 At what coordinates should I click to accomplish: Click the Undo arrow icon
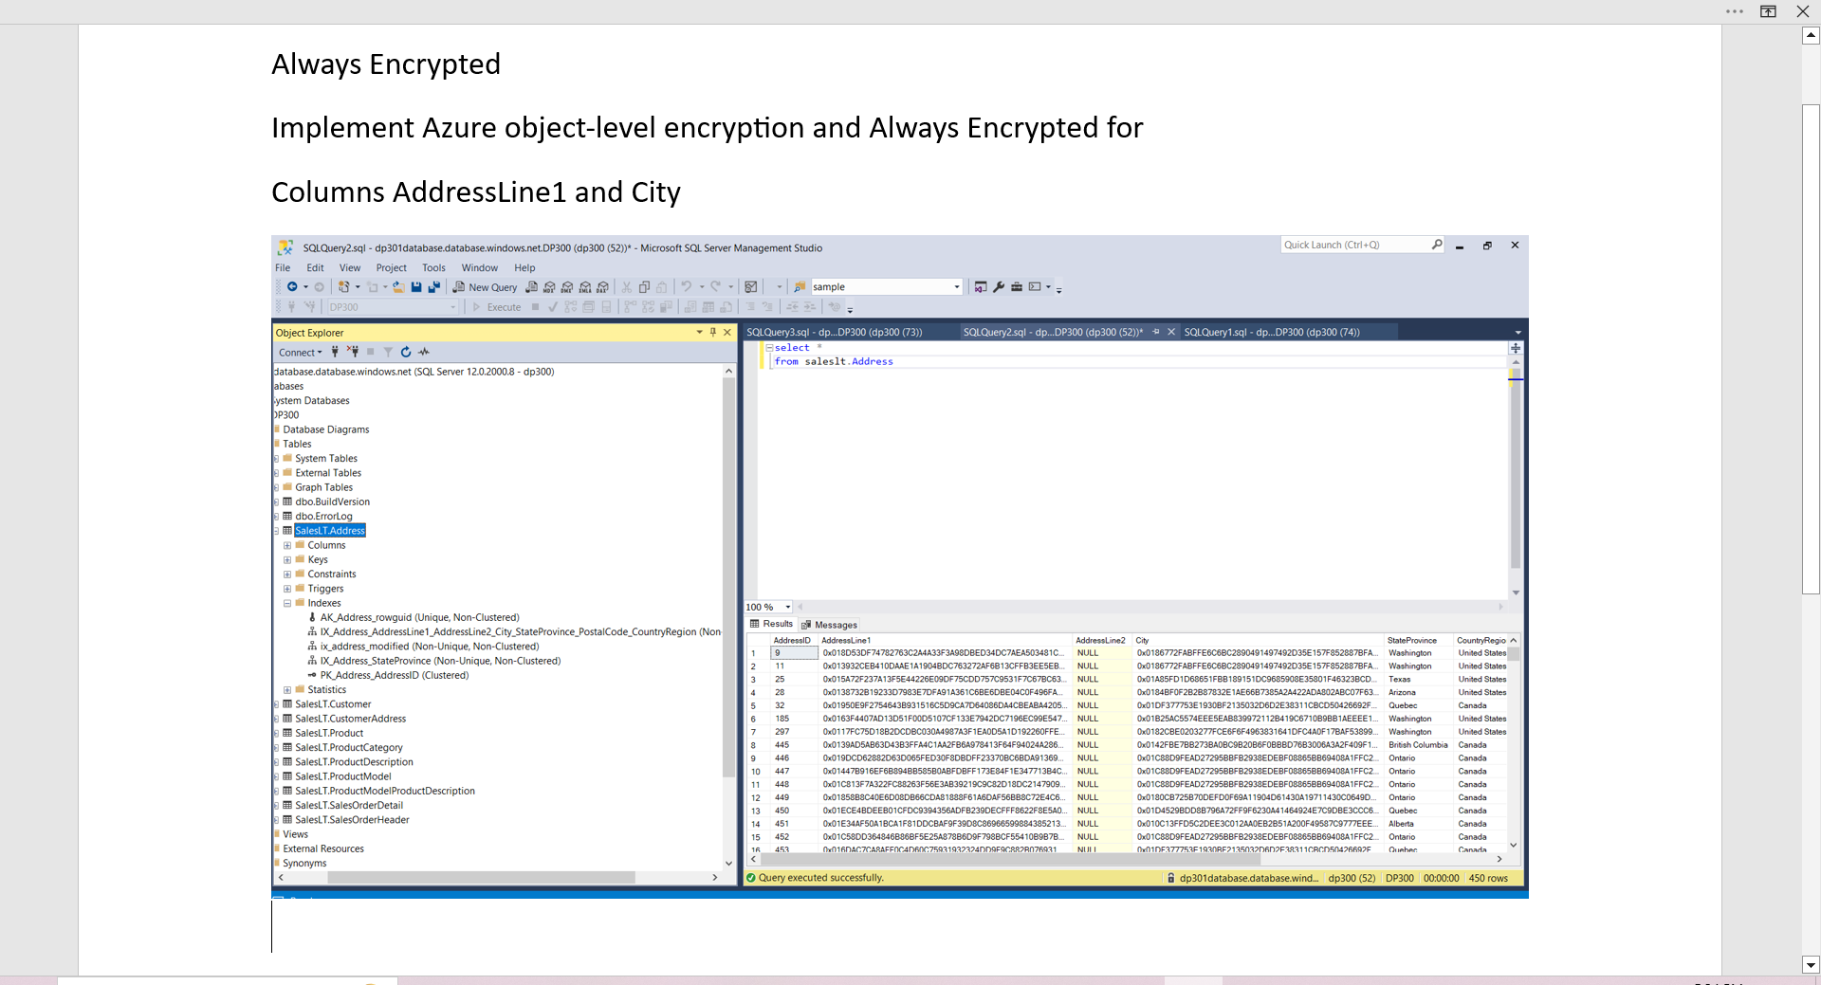click(686, 287)
